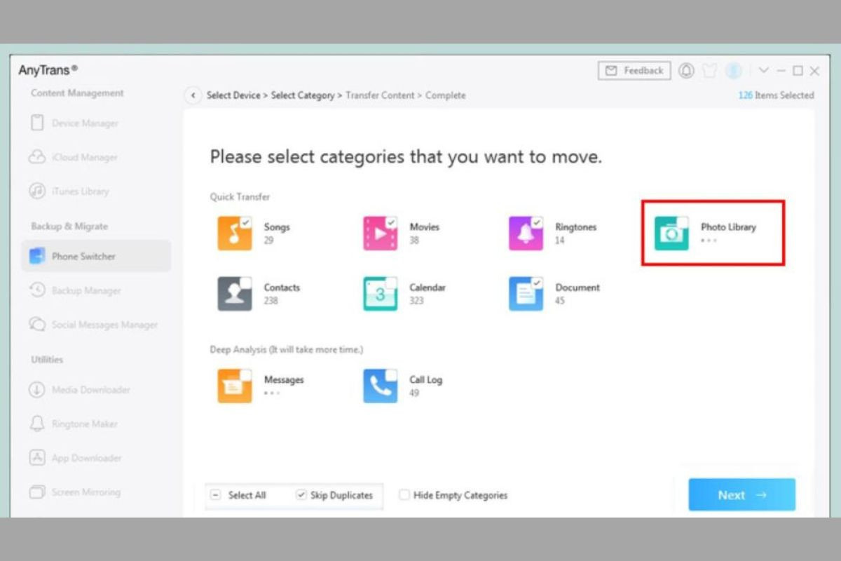Enable Hide Empty Categories

tap(404, 495)
